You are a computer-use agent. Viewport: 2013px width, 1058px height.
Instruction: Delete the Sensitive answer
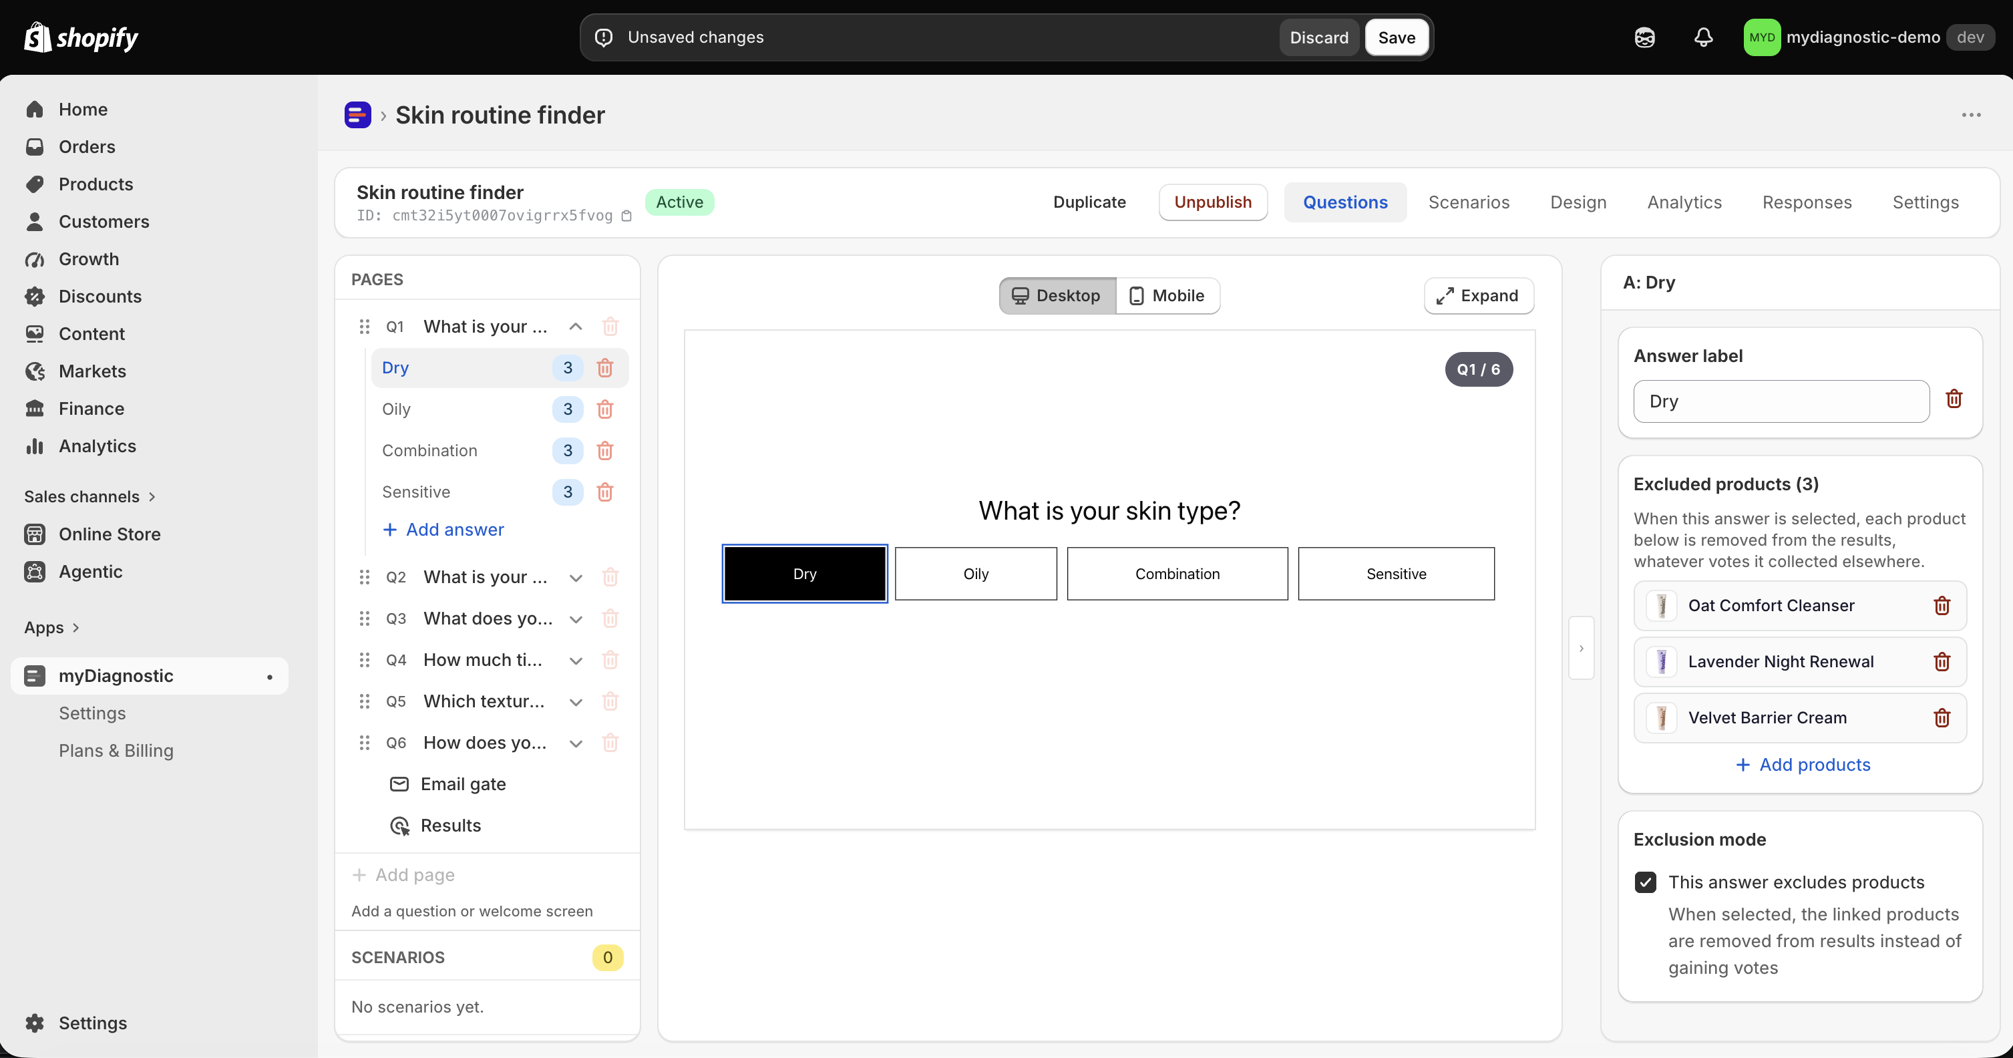pos(605,492)
